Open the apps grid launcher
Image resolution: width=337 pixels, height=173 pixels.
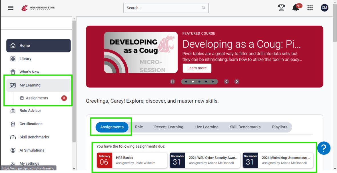click(x=310, y=8)
